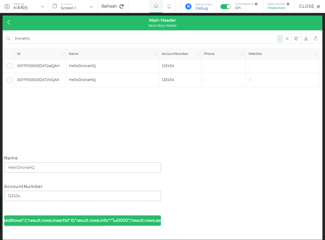Click 123434 in the second table row
Screen dimensions: 325x240
168,80
